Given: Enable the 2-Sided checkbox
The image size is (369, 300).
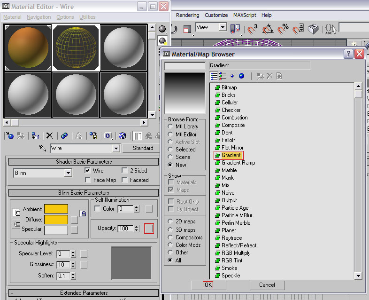Looking at the screenshot, I should click(x=124, y=170).
